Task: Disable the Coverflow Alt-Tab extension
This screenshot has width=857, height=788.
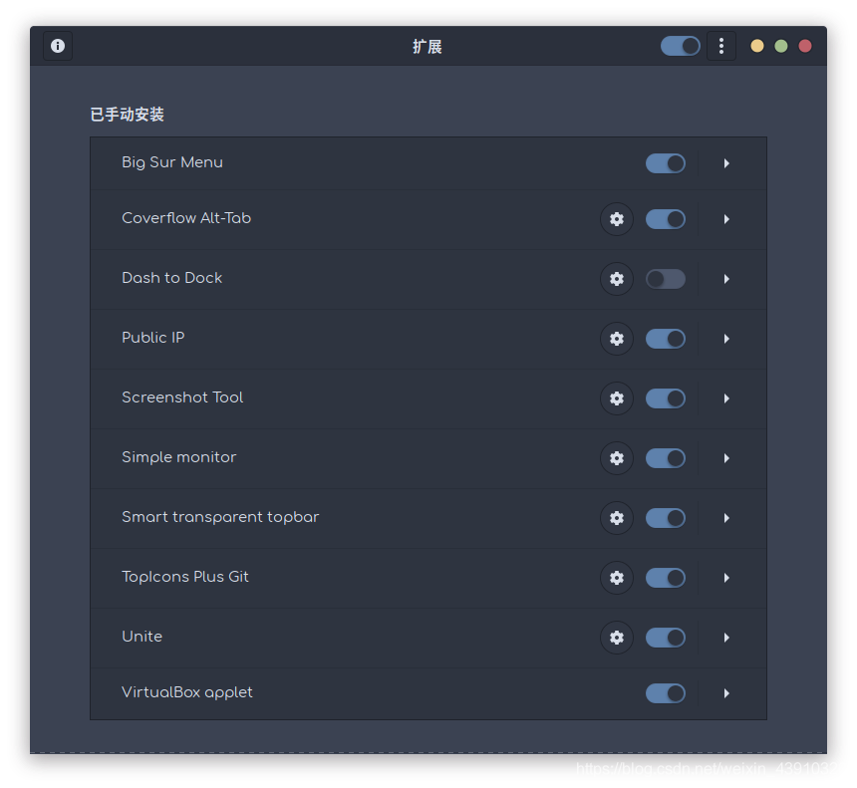Action: 665,219
